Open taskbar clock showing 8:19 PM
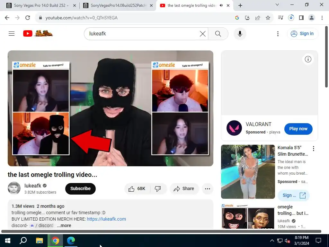Viewport: 329px width, 247px height. coord(301,241)
